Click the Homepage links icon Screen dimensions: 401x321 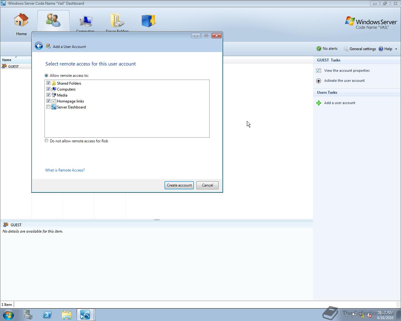[x=54, y=101]
